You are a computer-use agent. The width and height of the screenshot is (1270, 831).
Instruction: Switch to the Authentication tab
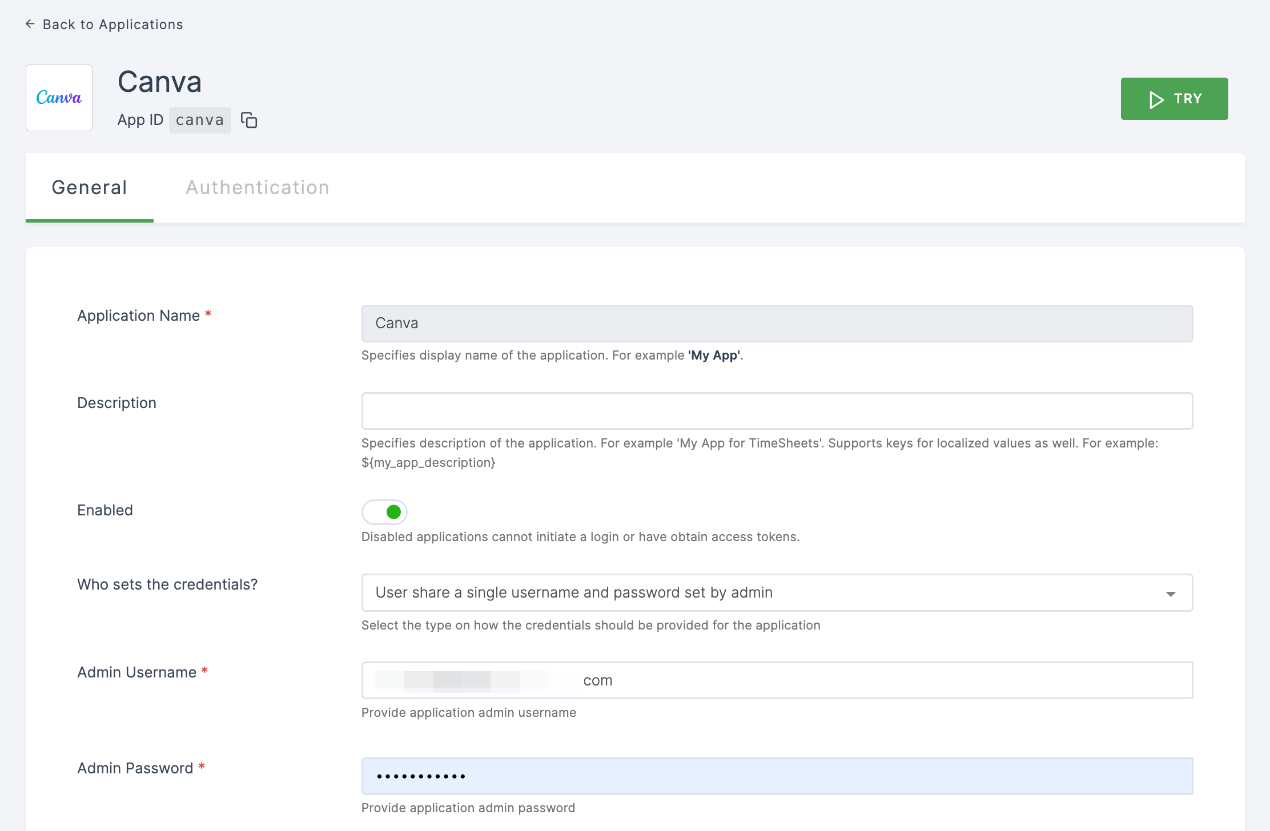tap(258, 188)
